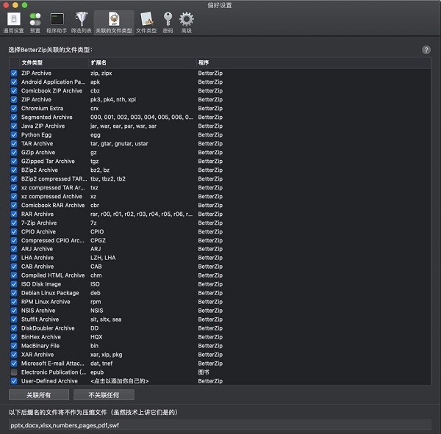Open the 高级 (Advanced) gear icon
Viewport: 441px width, 434px height.
[x=187, y=22]
